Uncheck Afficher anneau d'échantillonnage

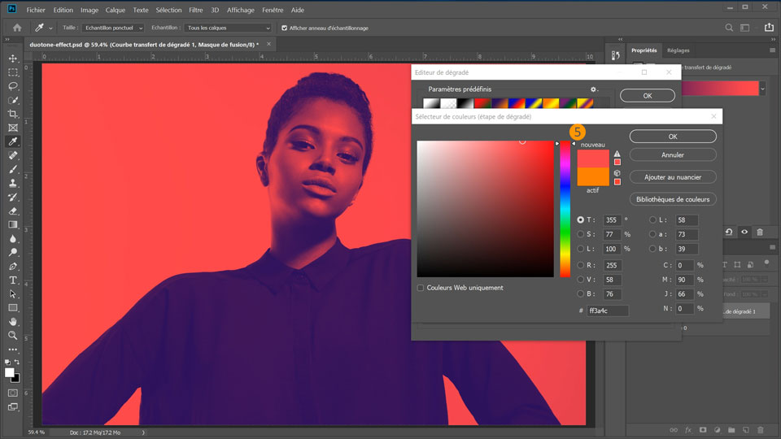click(284, 28)
